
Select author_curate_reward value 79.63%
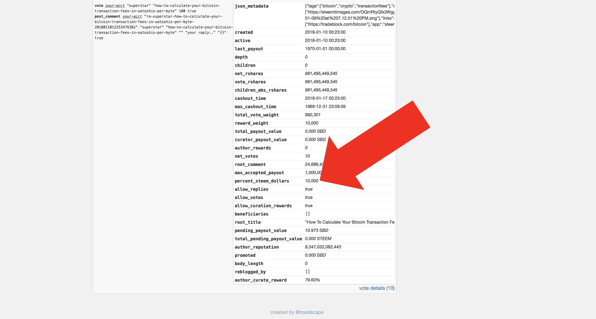312,280
